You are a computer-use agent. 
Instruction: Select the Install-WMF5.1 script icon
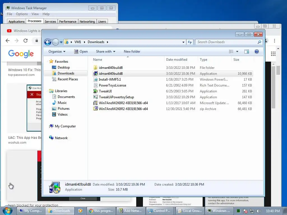(95, 79)
